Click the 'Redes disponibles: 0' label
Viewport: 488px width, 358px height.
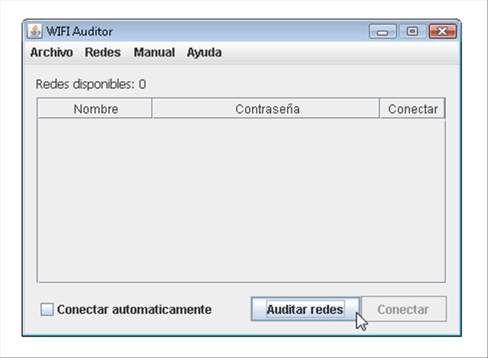91,84
